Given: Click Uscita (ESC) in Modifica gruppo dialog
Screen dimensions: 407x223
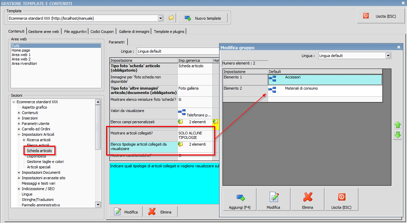Looking at the screenshot, I should tap(341, 199).
